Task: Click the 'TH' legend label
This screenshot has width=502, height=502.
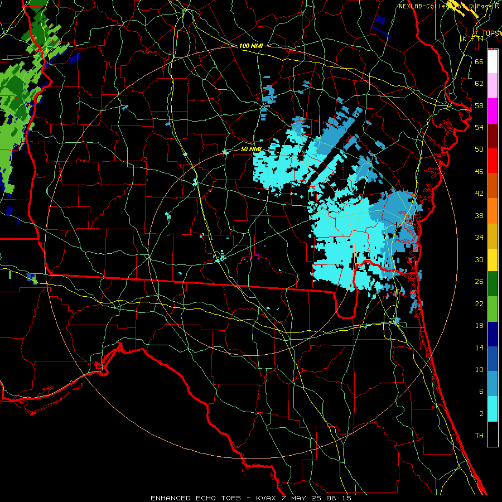Action: (x=479, y=436)
